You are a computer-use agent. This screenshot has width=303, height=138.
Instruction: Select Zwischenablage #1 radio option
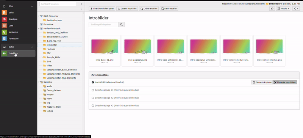coord(93,90)
